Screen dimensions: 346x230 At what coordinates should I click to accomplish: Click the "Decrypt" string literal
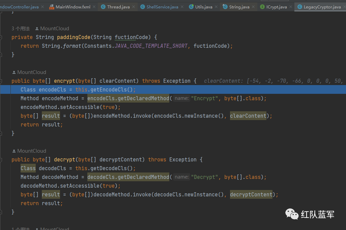pos(205,177)
